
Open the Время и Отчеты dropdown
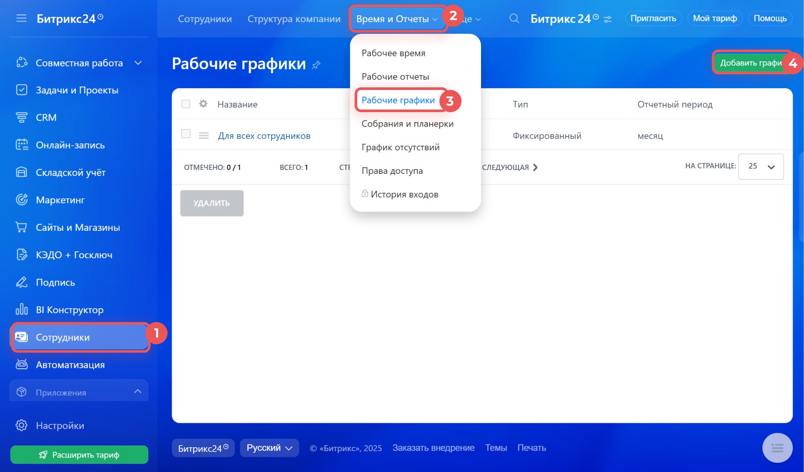tap(397, 19)
